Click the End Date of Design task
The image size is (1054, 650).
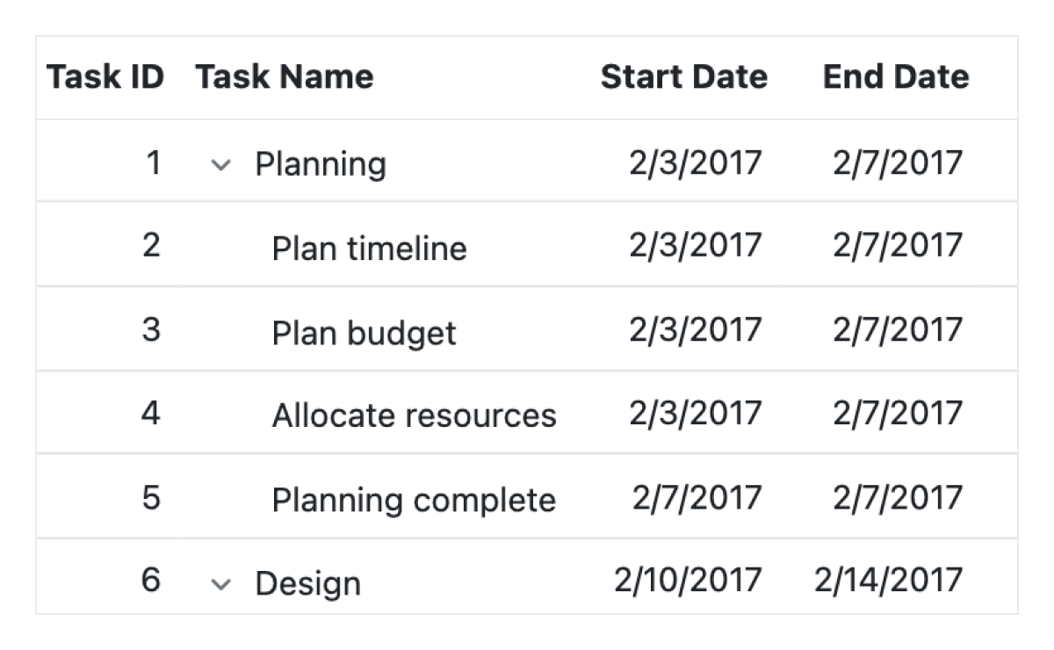888,582
